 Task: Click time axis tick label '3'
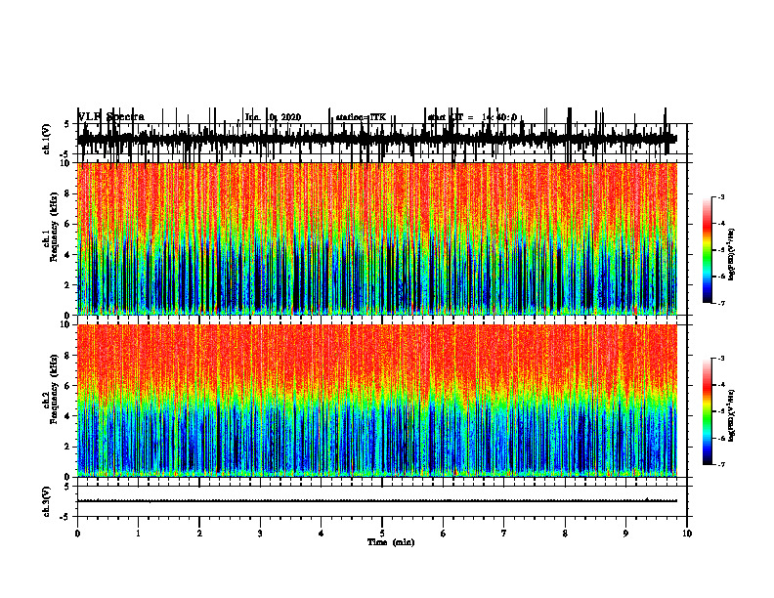[x=260, y=534]
